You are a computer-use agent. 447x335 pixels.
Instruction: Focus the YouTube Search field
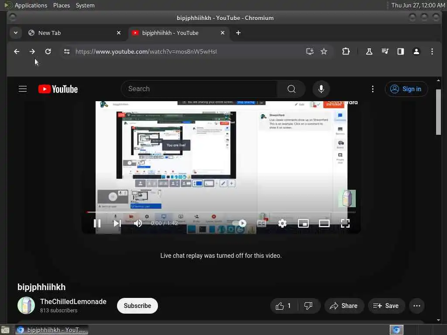199,89
